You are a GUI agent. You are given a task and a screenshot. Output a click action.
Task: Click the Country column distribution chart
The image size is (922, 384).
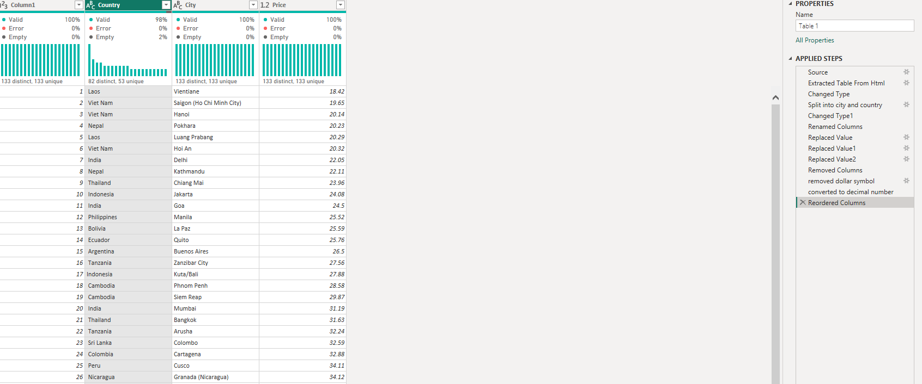click(x=128, y=60)
